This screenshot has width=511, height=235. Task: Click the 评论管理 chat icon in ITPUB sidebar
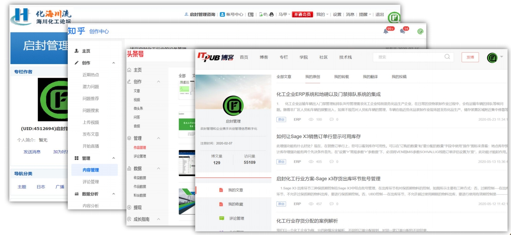222,218
